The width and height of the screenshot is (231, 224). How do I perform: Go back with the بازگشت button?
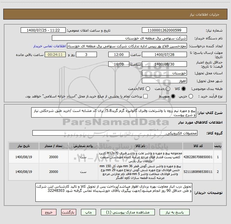click(69, 212)
